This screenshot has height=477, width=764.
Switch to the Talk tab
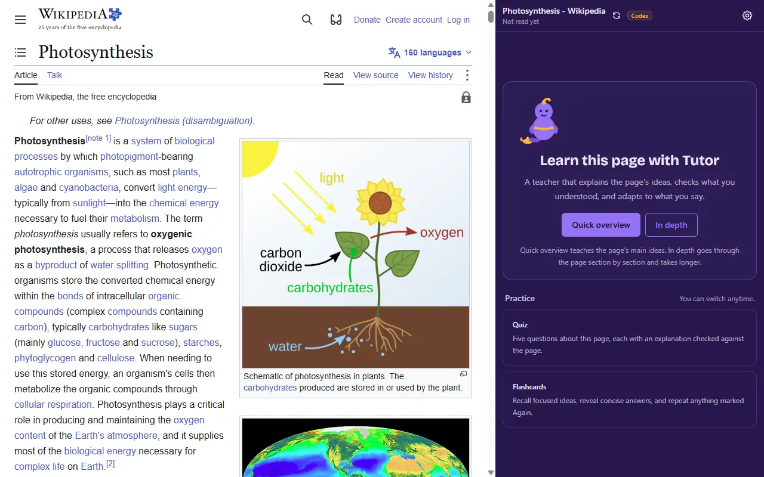click(55, 75)
